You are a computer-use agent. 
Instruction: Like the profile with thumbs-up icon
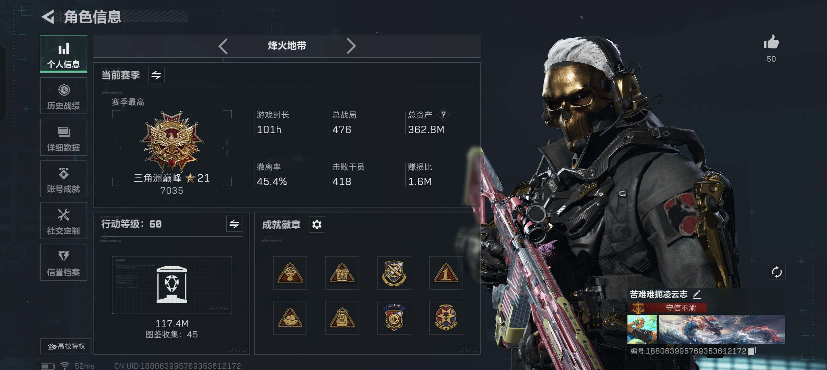click(x=771, y=42)
